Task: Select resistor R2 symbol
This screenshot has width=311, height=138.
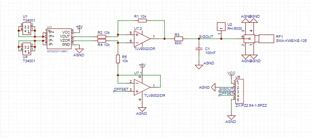Action: tap(102, 36)
